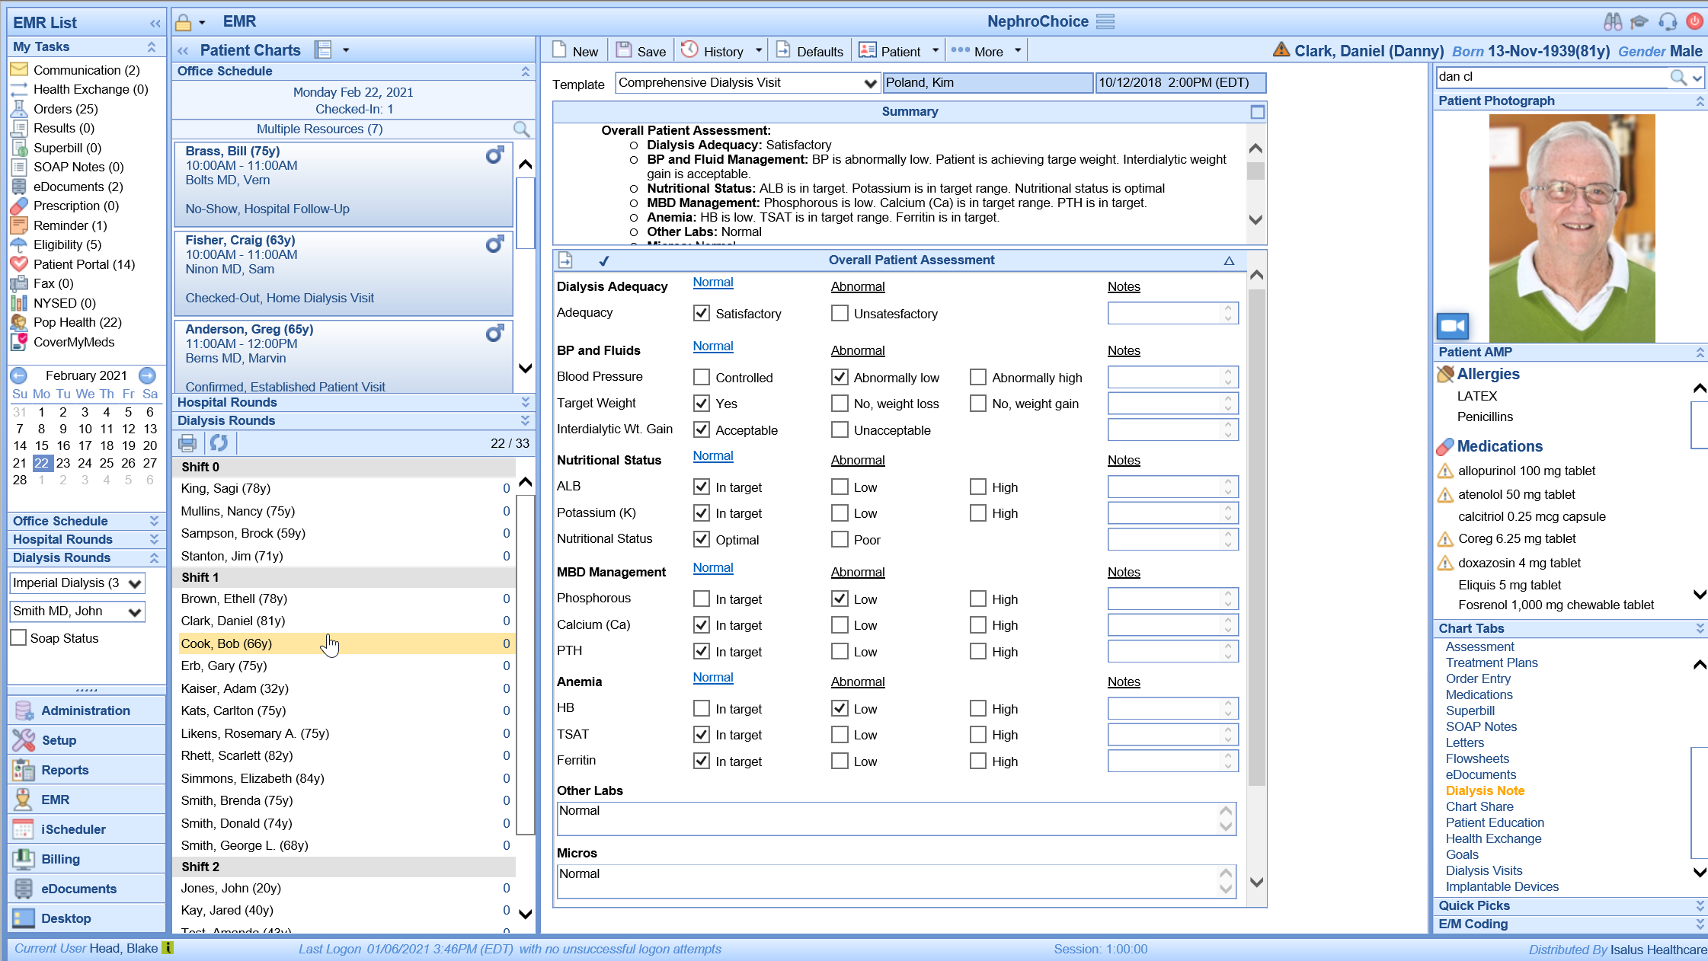Check the No, weight loss checkbox
Viewport: 1708px width, 961px height.
[840, 403]
